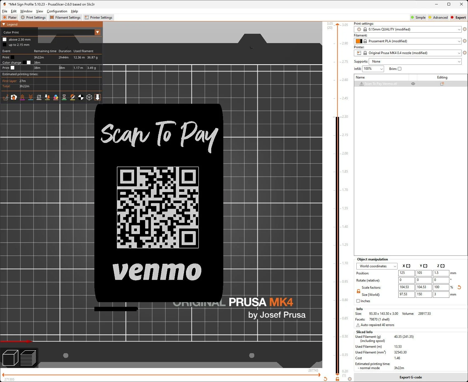
Task: Click the Y axis mirror icon
Action: (x=425, y=266)
